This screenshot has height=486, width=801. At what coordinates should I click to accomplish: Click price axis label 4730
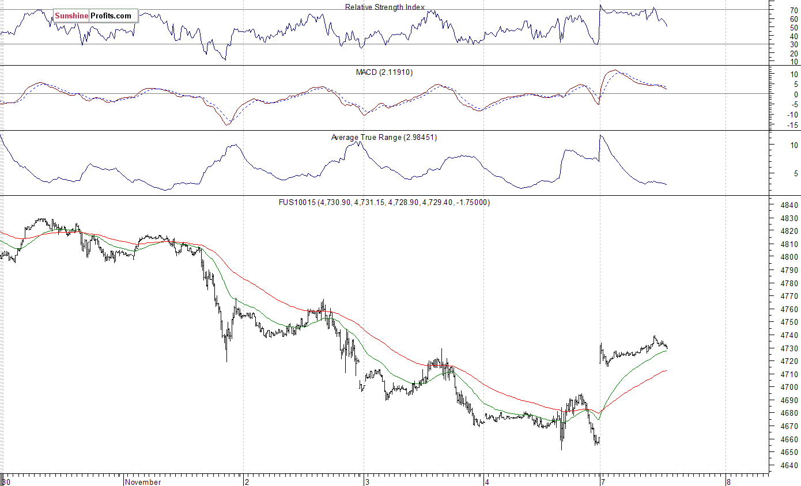pyautogui.click(x=790, y=348)
